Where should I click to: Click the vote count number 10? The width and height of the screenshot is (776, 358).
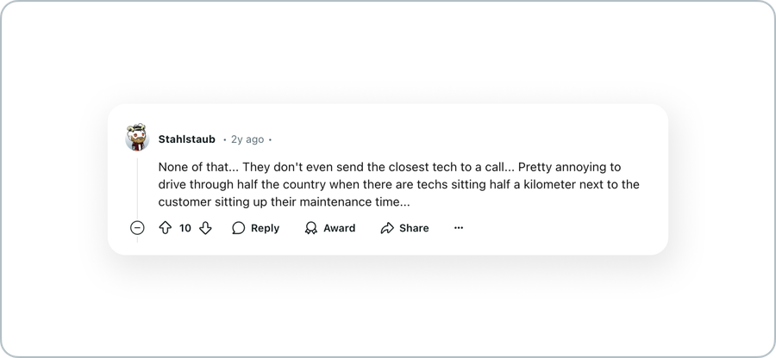(185, 228)
